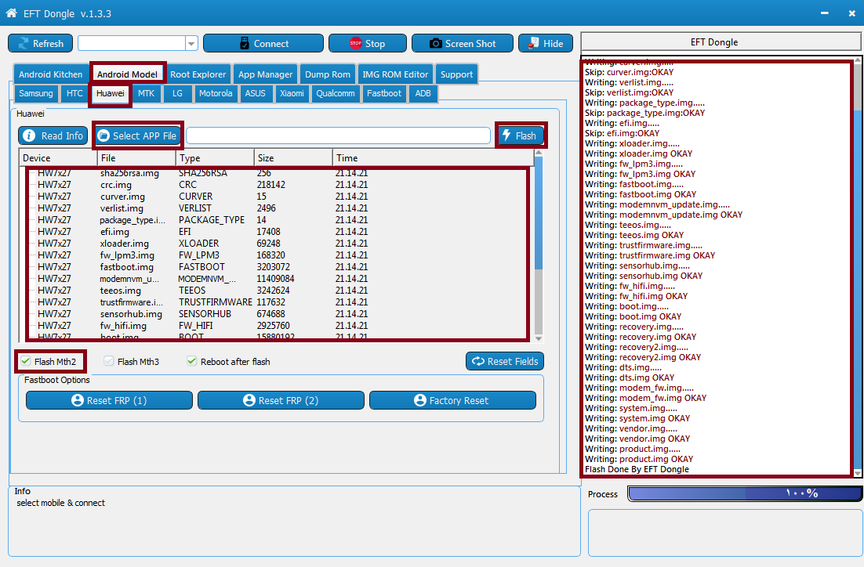Select the xloader.img row
Image resolution: width=864 pixels, height=567 pixels.
tap(278, 244)
